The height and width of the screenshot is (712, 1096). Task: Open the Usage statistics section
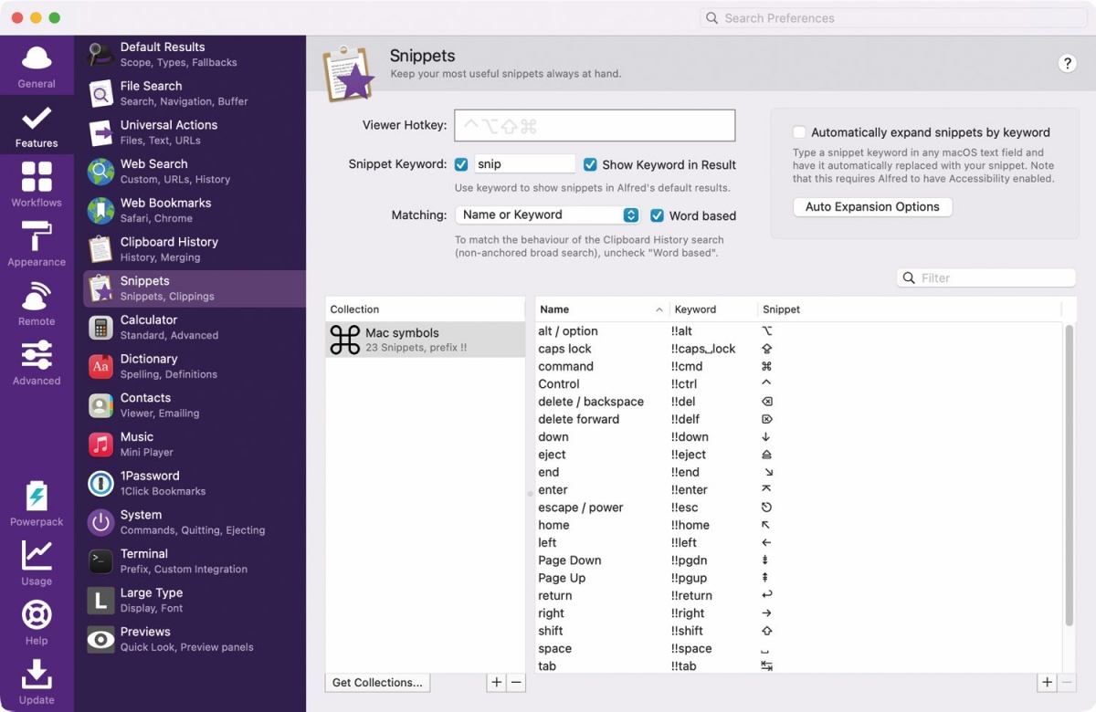37,563
